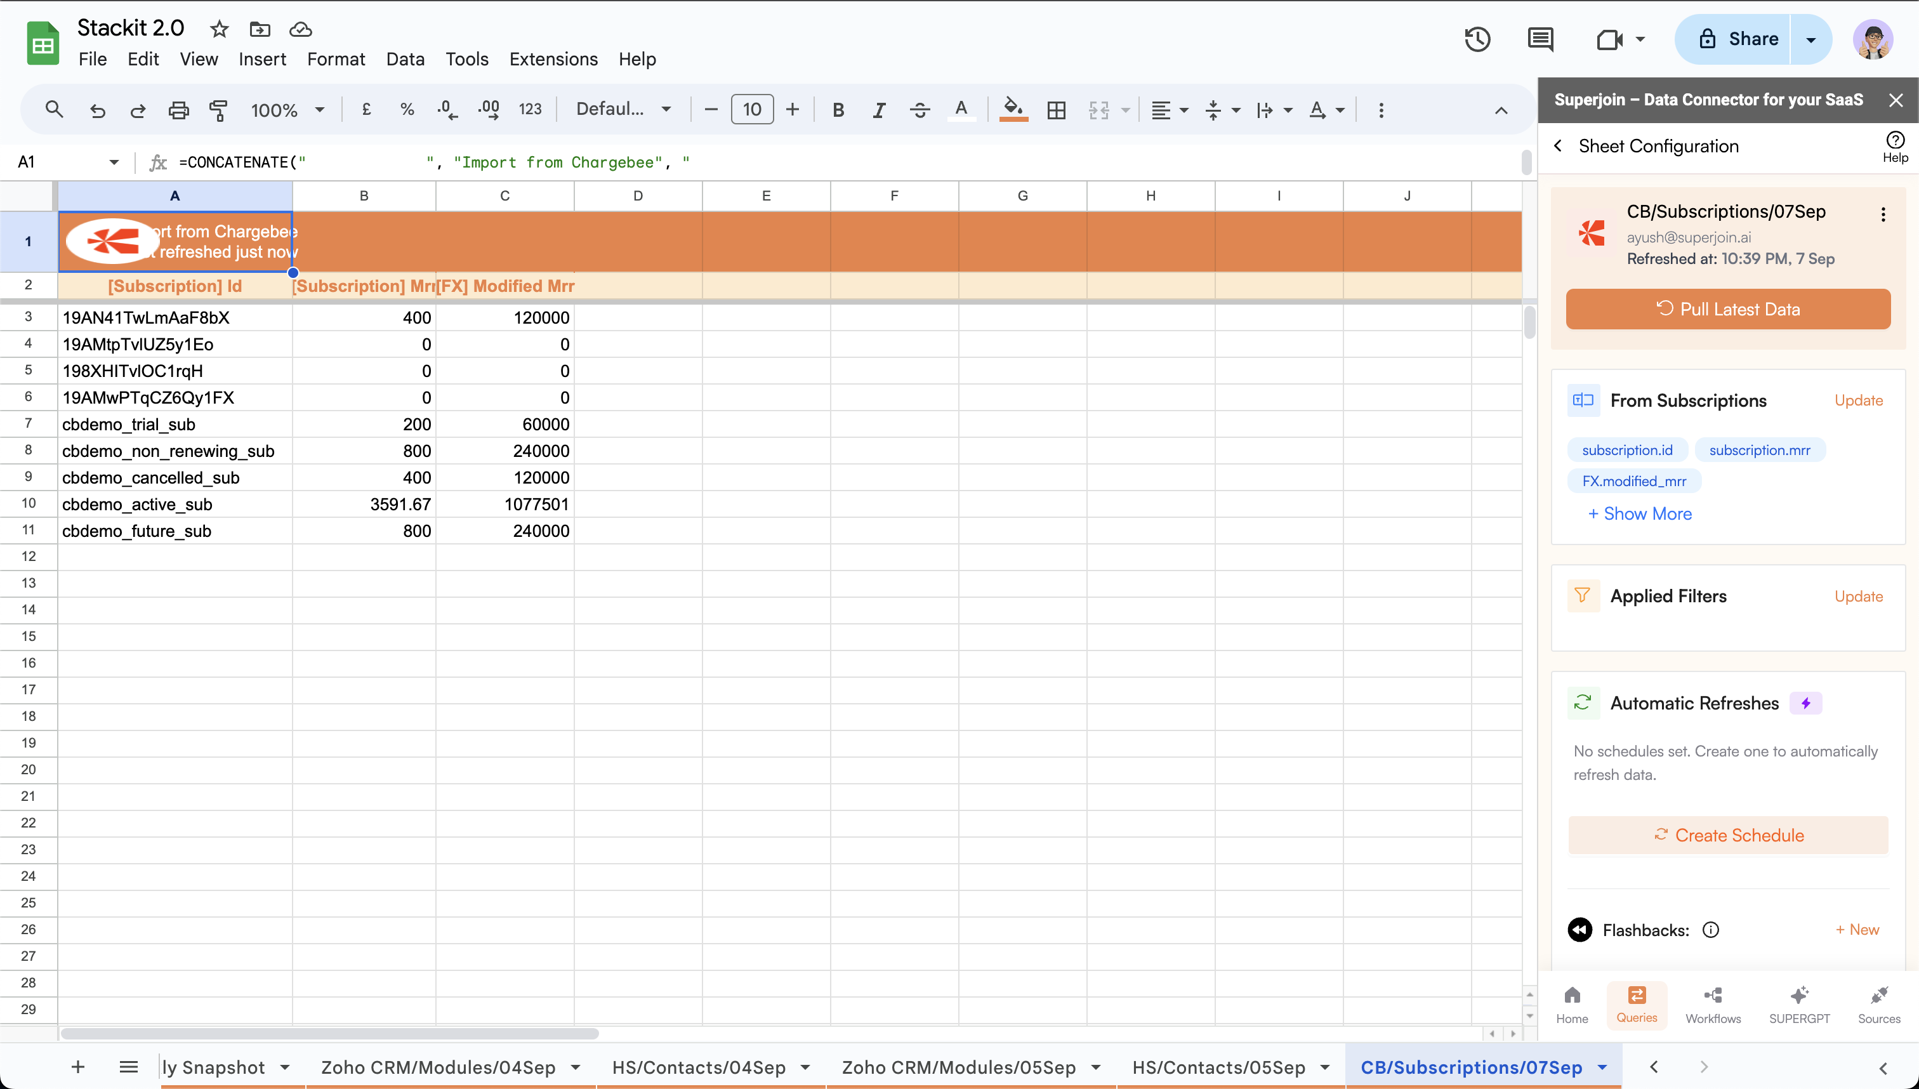Click the borders toolbar icon

tap(1056, 110)
